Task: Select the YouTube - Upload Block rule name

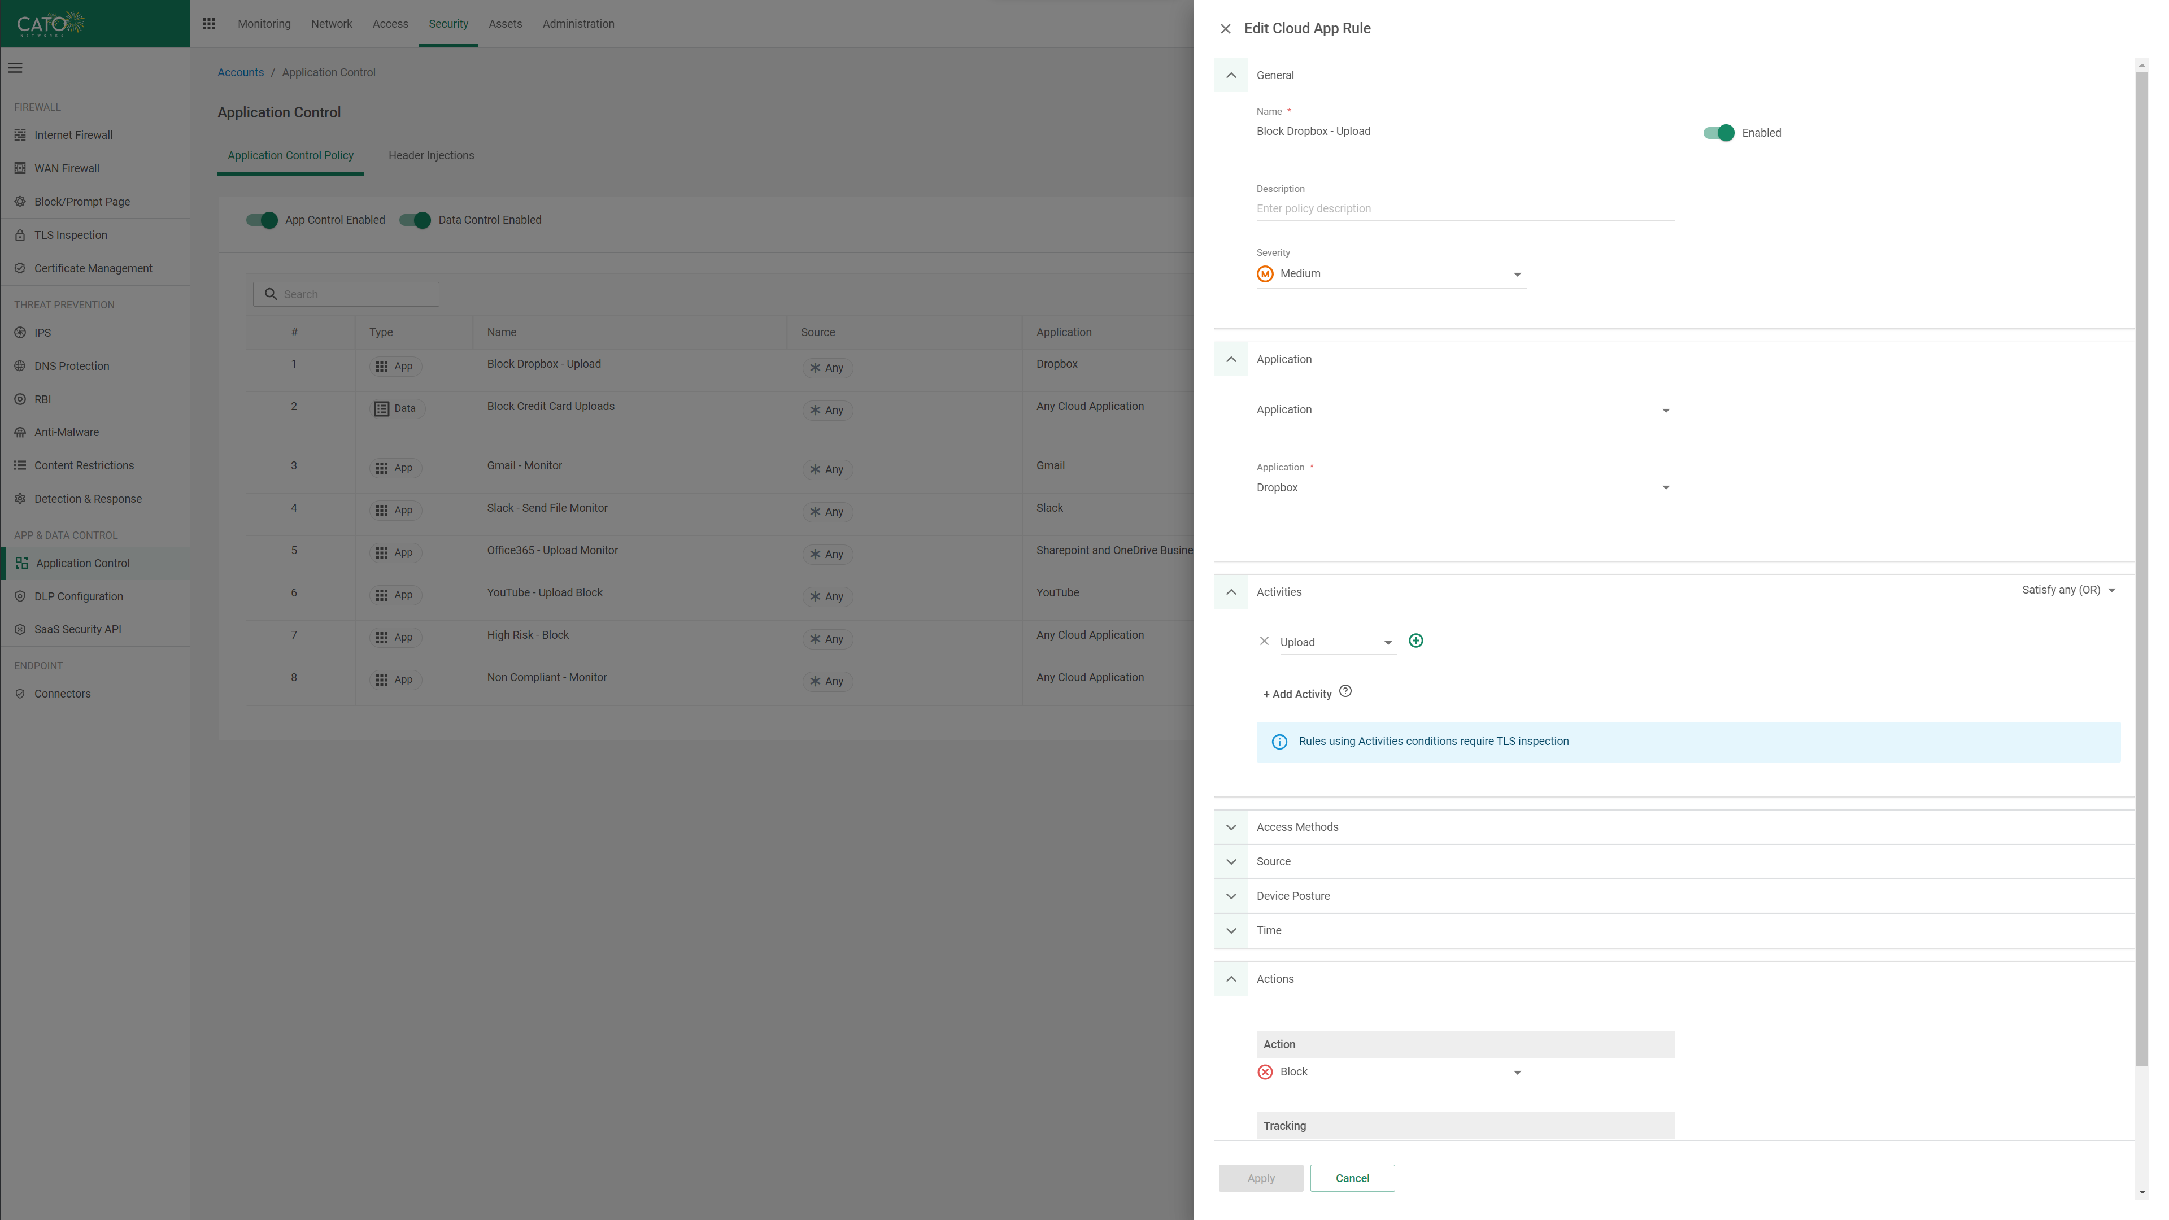Action: coord(545,592)
